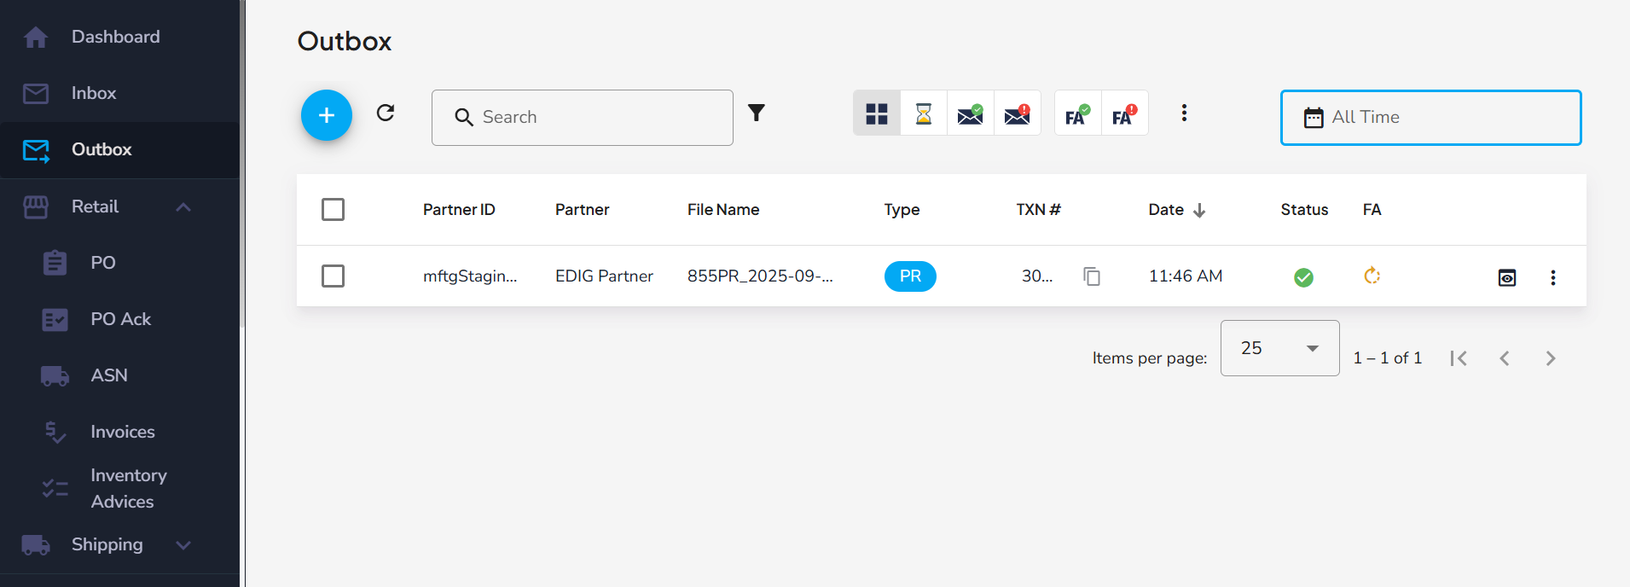Open PO Ack in sidebar
Viewport: 1630px width, 587px height.
point(120,319)
